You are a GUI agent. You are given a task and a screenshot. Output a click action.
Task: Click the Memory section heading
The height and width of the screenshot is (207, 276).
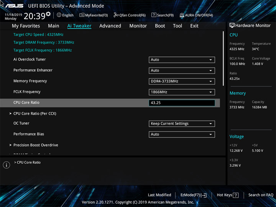238,93
